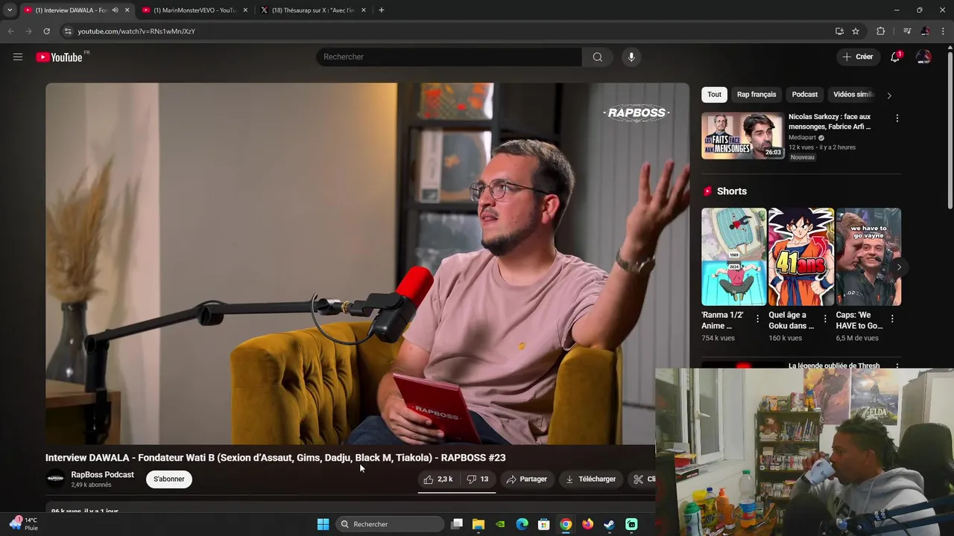Click the YouTube search magnifier button
Image resolution: width=954 pixels, height=536 pixels.
(x=598, y=57)
